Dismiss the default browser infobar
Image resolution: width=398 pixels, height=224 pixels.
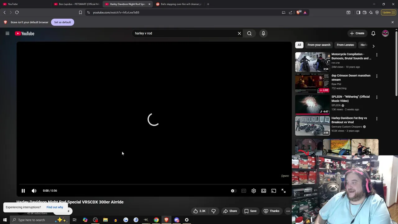(x=392, y=22)
